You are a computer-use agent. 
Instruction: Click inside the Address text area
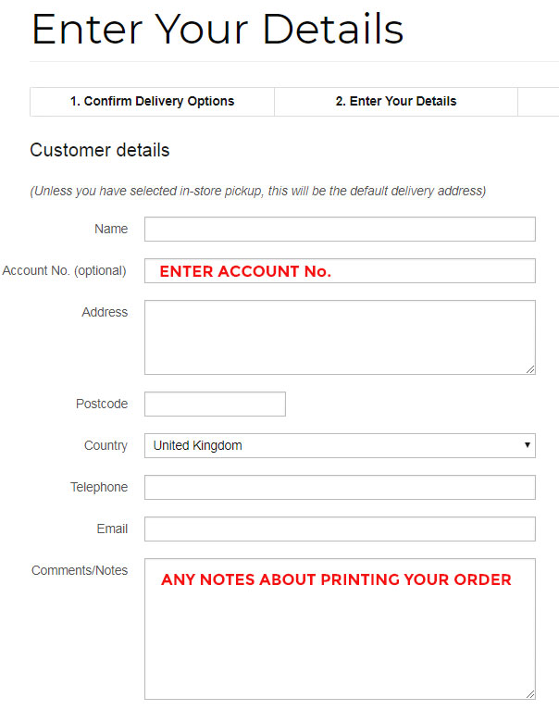coord(340,337)
